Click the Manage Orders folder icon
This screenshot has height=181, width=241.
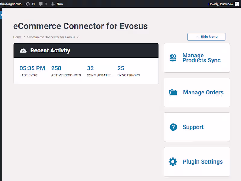173,92
